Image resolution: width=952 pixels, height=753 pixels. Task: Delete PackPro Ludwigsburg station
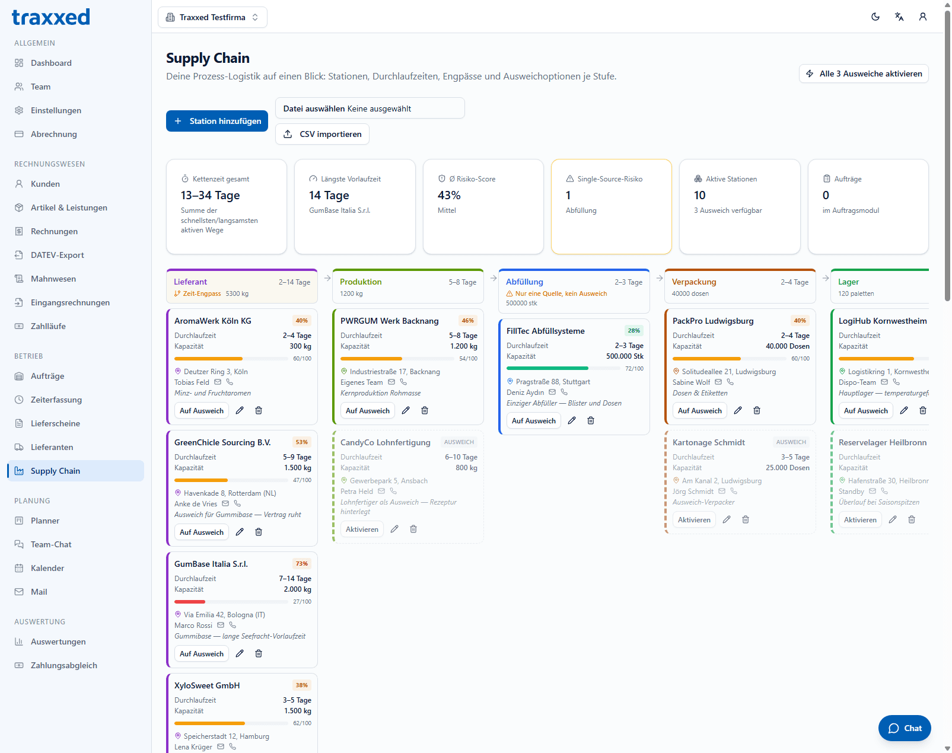click(x=757, y=410)
